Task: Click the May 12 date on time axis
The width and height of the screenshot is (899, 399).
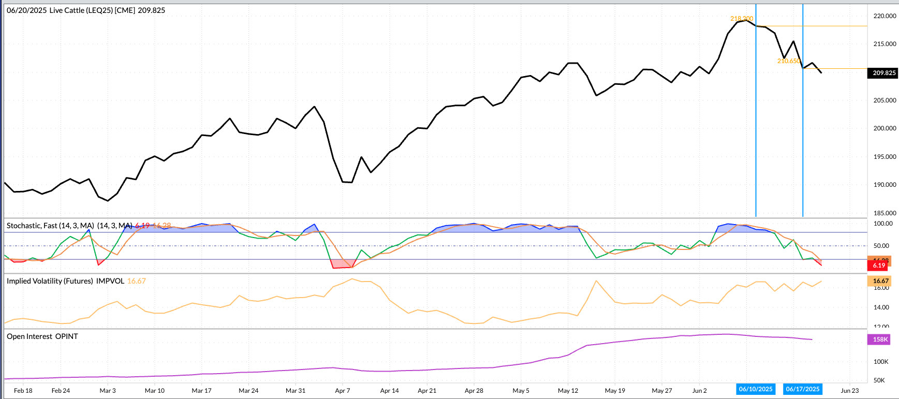Action: [568, 391]
